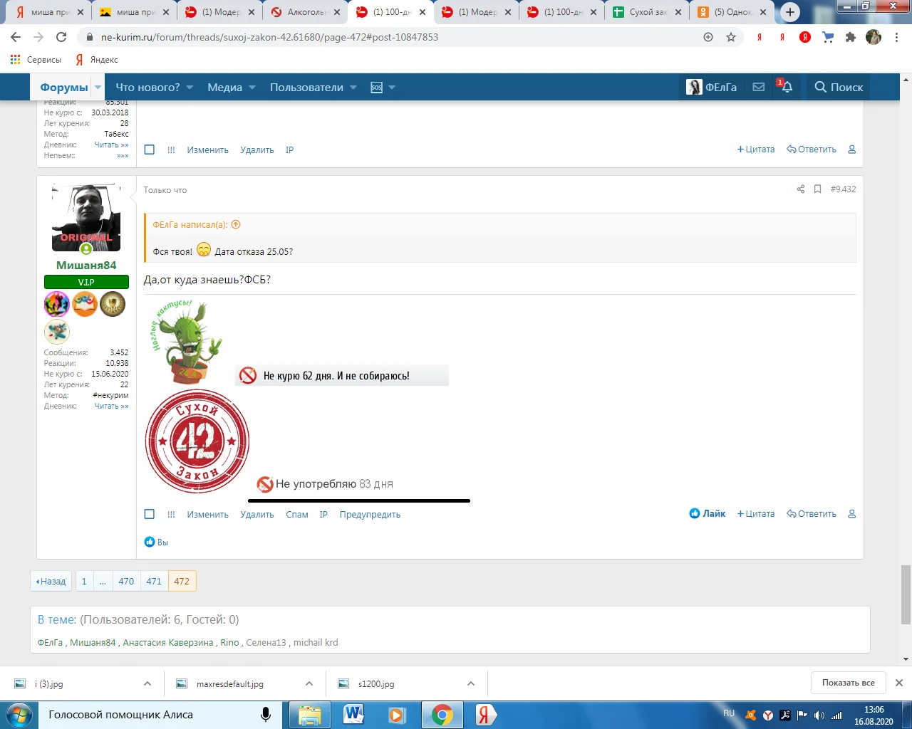The image size is (912, 729).
Task: Open the Chrome three-dot menu
Action: (896, 37)
